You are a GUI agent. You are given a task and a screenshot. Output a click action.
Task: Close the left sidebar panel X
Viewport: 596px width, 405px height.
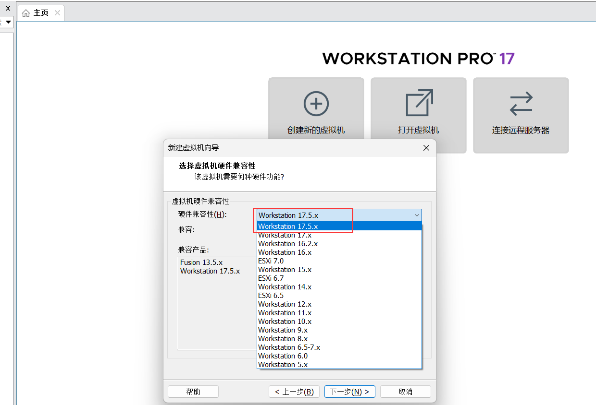(8, 8)
